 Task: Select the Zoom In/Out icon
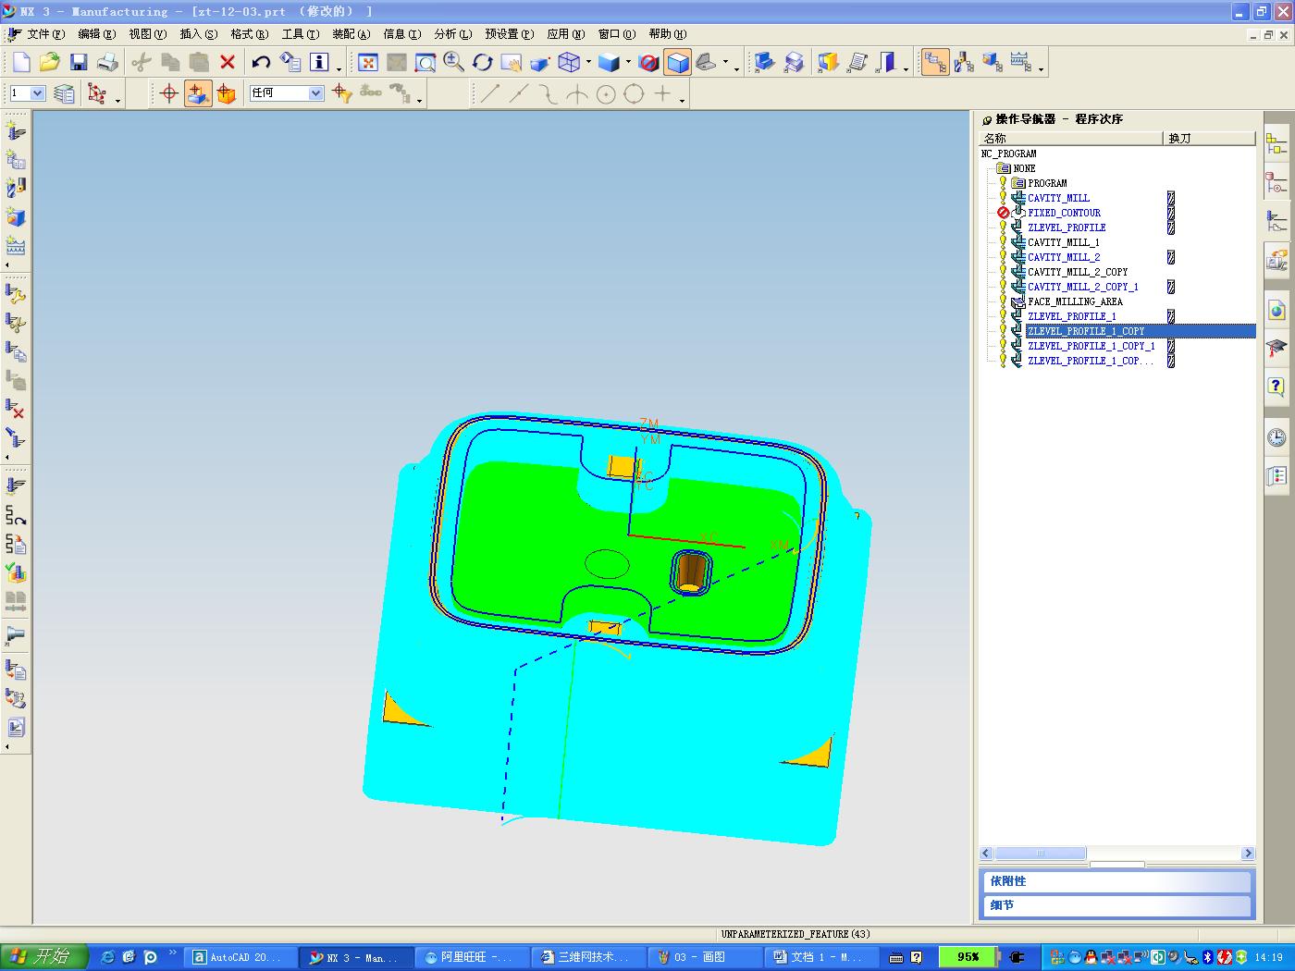[454, 62]
